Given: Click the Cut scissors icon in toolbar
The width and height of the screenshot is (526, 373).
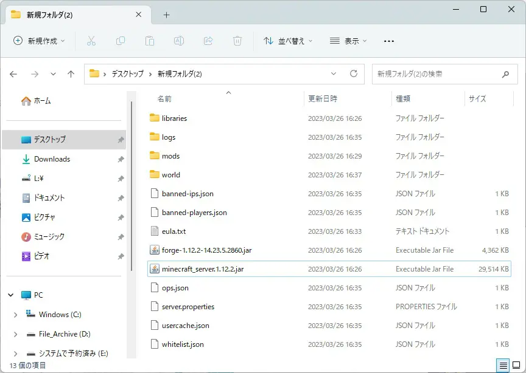Looking at the screenshot, I should click(x=91, y=41).
